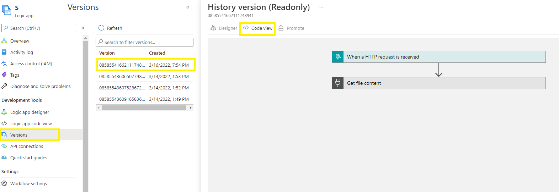This screenshot has height=193, width=559.
Task: Select version 08585541662111748...
Action: click(122, 65)
